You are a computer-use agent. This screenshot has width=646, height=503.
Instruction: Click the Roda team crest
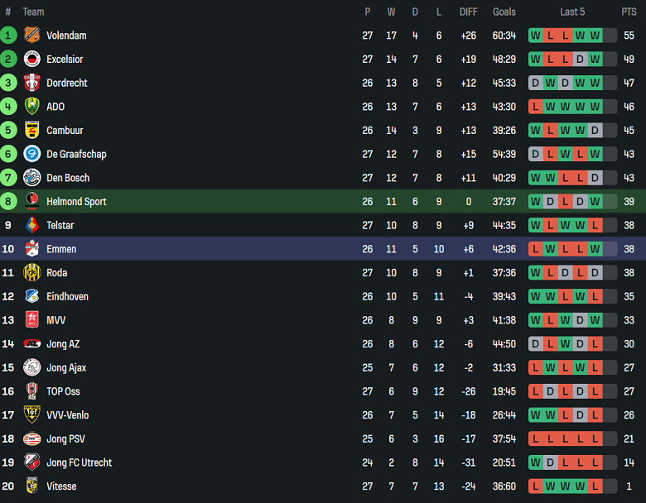pyautogui.click(x=31, y=273)
